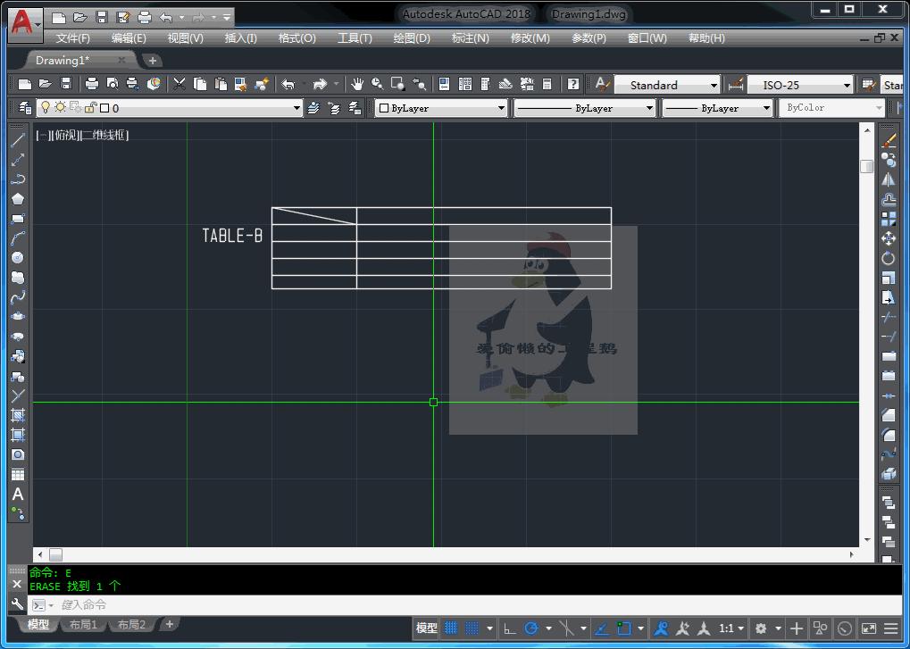Toggle ortho mode in status bar
Screen dimensions: 910x649
coord(509,628)
